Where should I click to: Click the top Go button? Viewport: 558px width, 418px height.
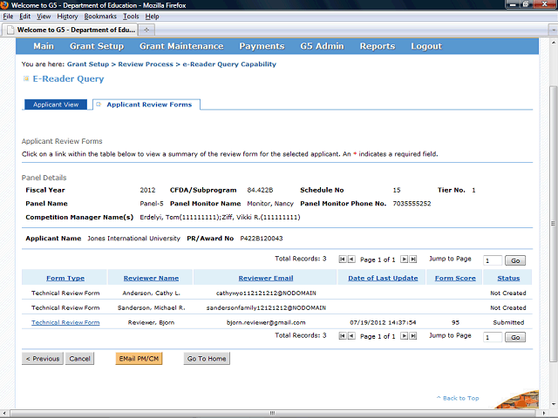tap(515, 260)
